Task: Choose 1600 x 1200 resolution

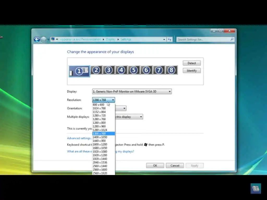Action: [x=104, y=144]
